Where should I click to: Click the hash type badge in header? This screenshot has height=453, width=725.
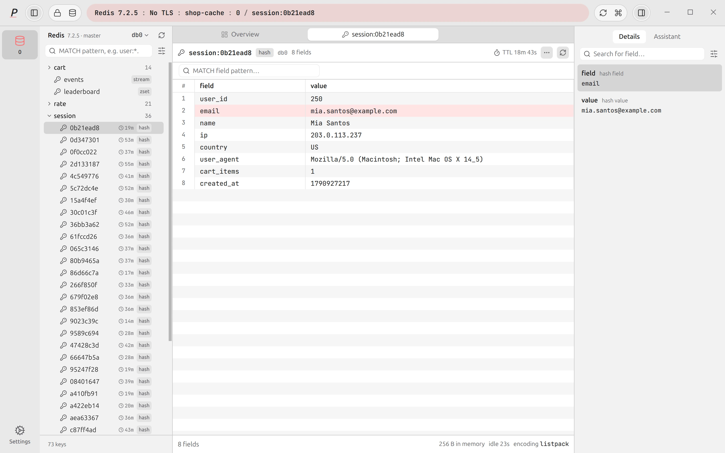tap(265, 52)
